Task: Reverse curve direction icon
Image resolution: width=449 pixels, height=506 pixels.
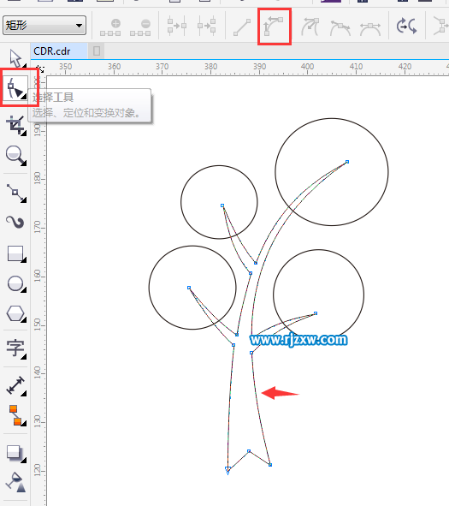Action: coord(407,27)
